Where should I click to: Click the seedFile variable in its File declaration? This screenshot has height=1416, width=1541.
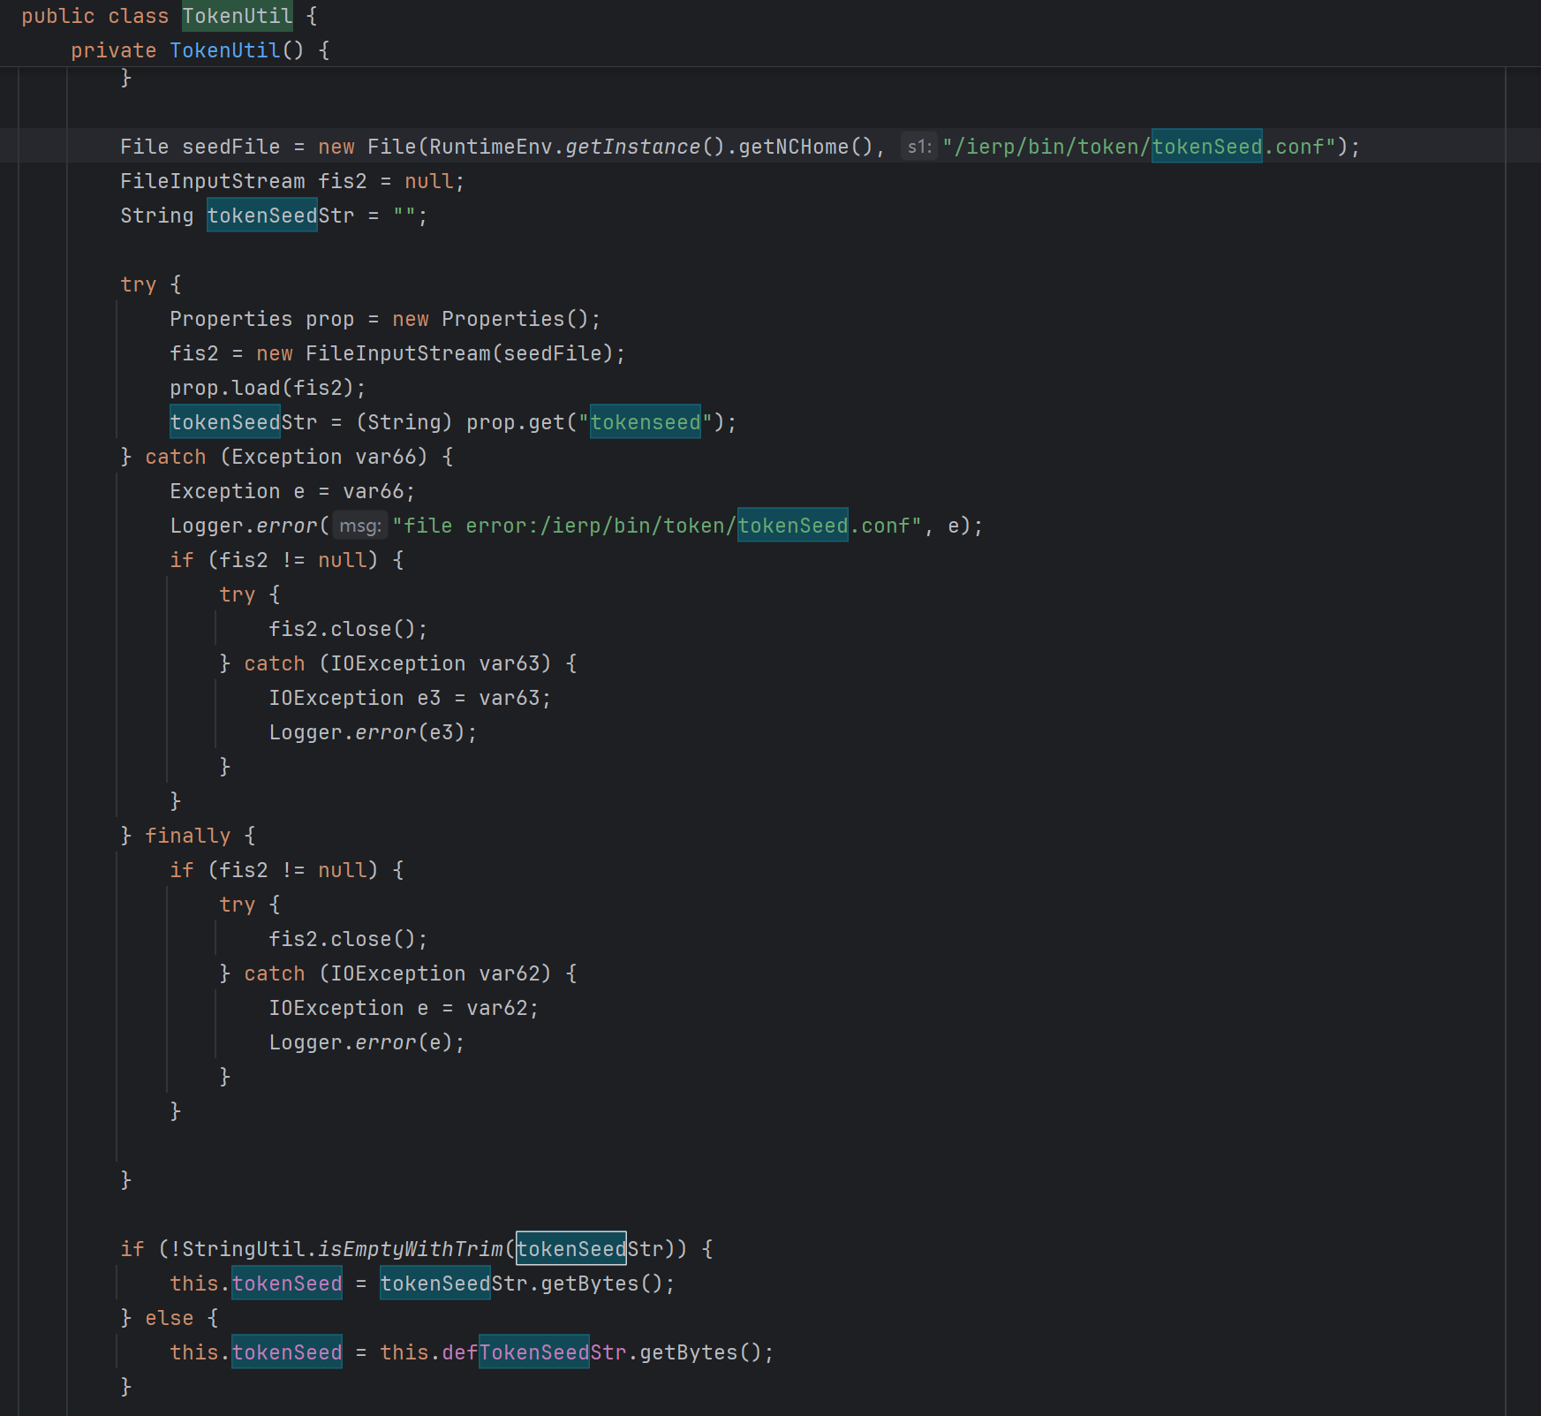230,147
